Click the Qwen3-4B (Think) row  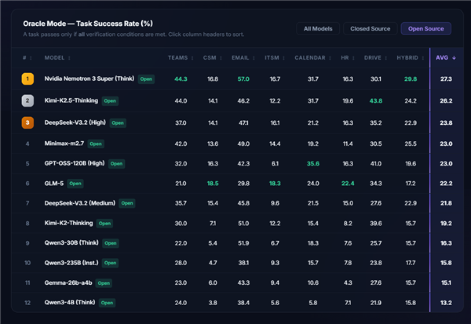[x=238, y=303]
